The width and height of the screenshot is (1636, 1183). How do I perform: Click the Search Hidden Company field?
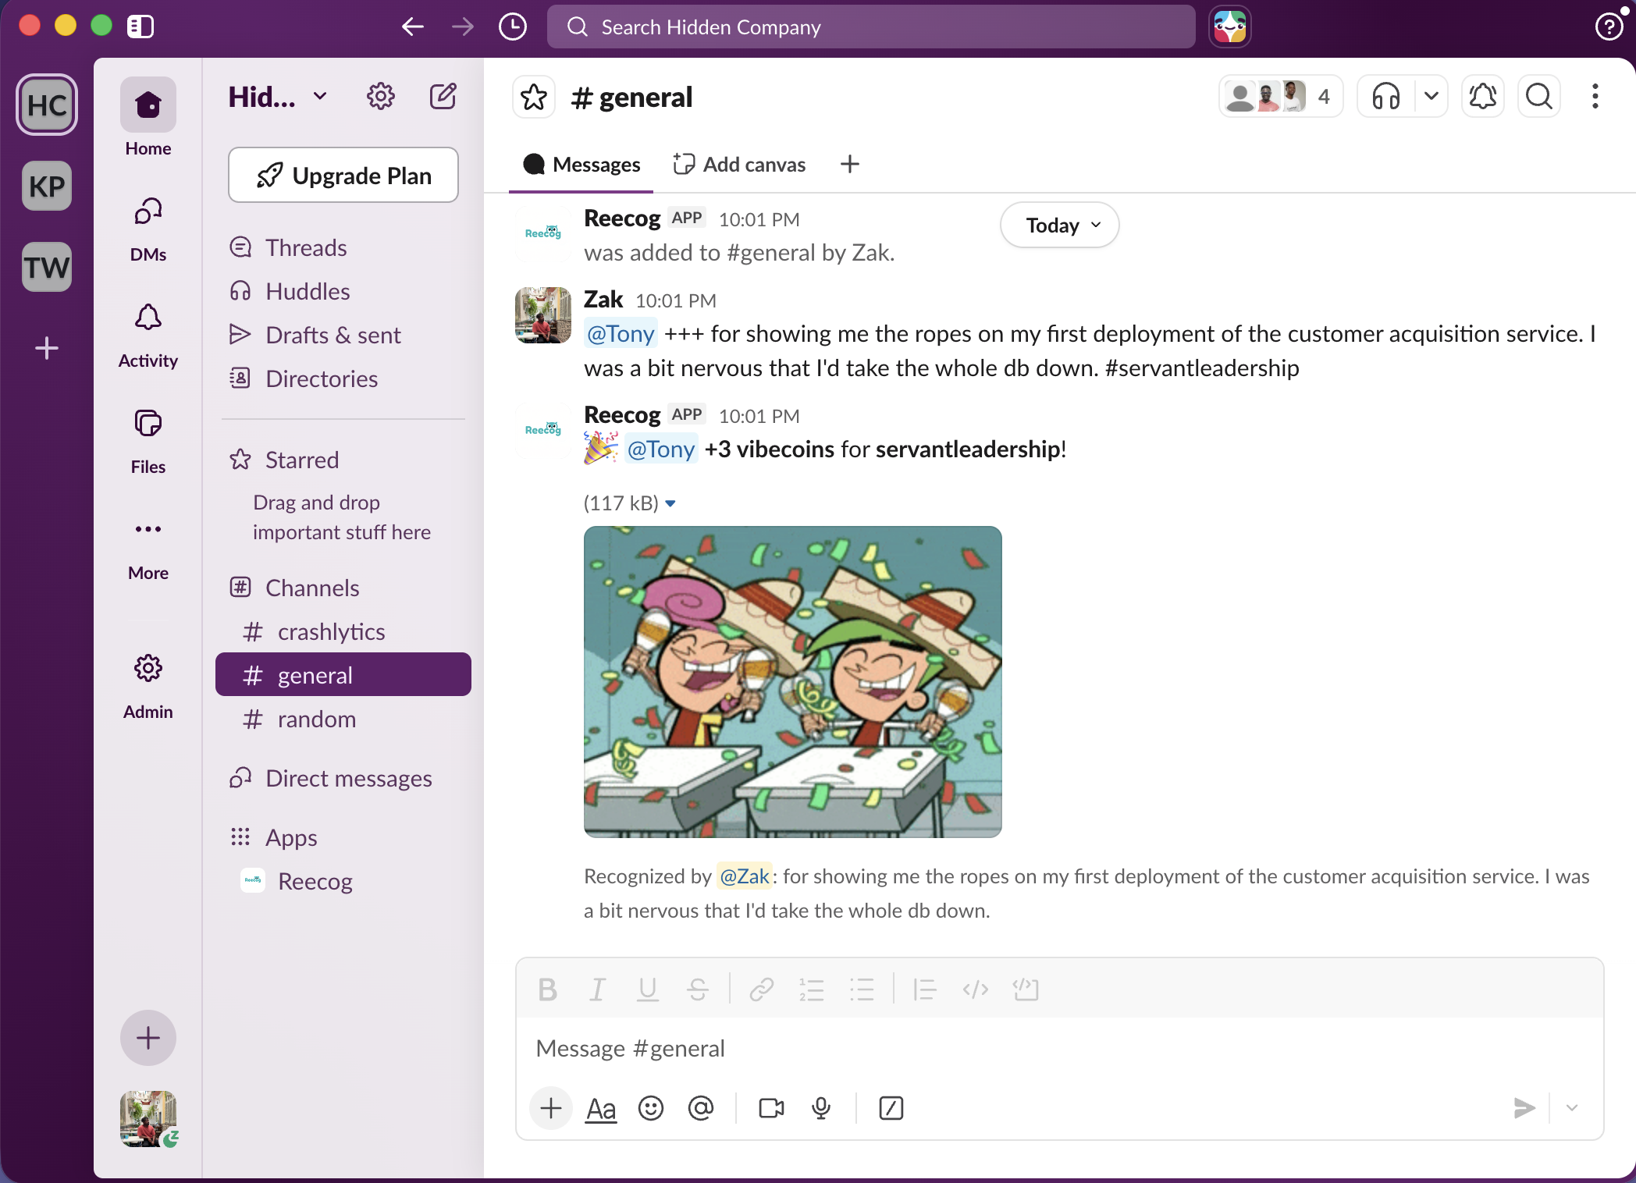[871, 27]
